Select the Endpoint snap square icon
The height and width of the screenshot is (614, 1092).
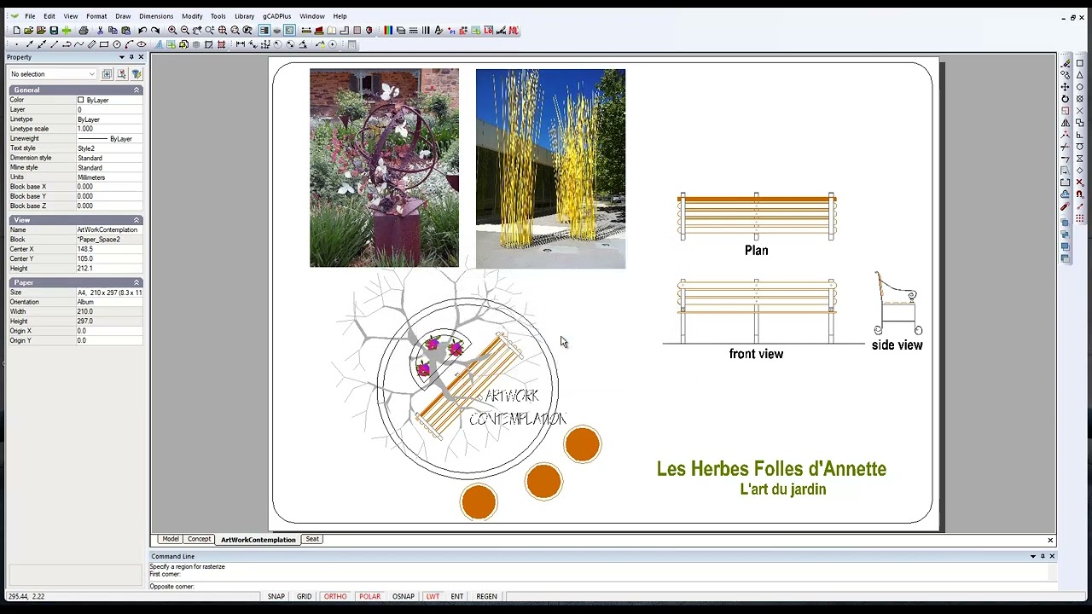pos(1080,63)
